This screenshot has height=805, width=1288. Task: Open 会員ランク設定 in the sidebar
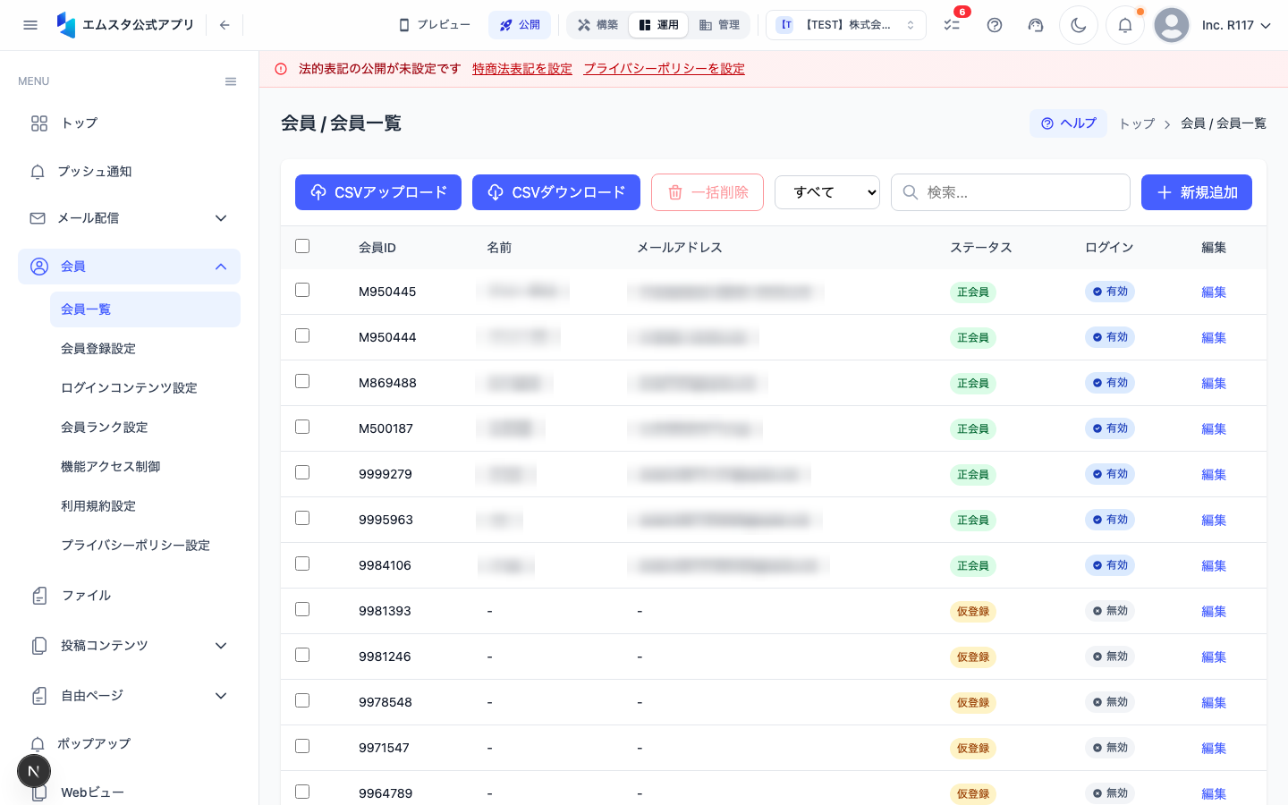pyautogui.click(x=105, y=428)
